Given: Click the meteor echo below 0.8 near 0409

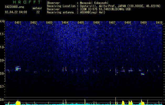Looking at the screenshot, I should click(143, 74).
